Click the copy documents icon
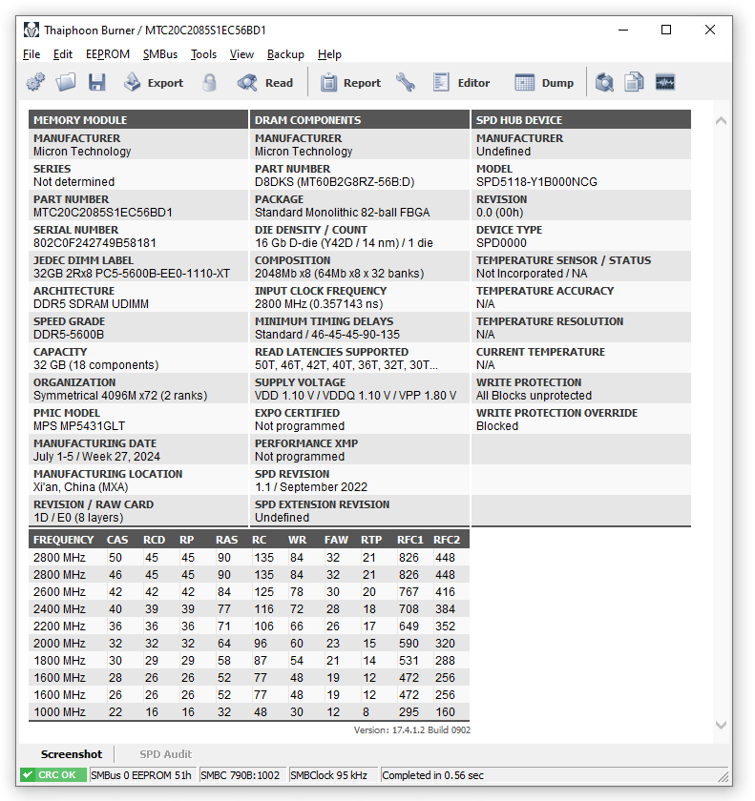 coord(634,82)
